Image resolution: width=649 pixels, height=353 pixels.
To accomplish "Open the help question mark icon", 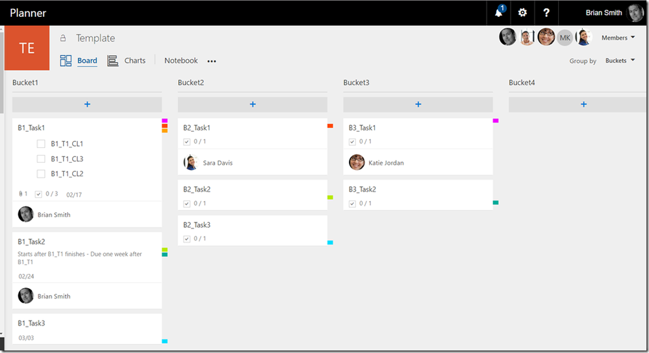I will point(546,13).
